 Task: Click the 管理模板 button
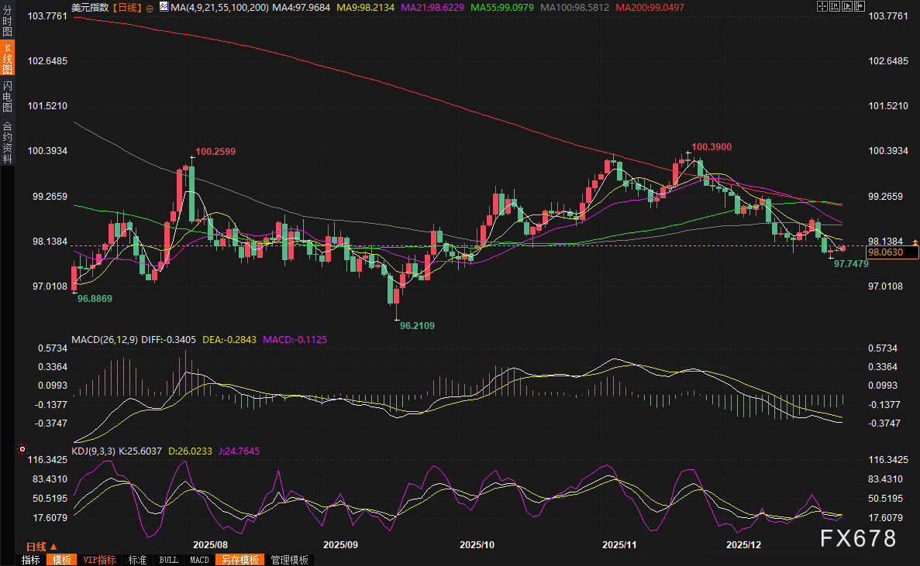coord(289,560)
